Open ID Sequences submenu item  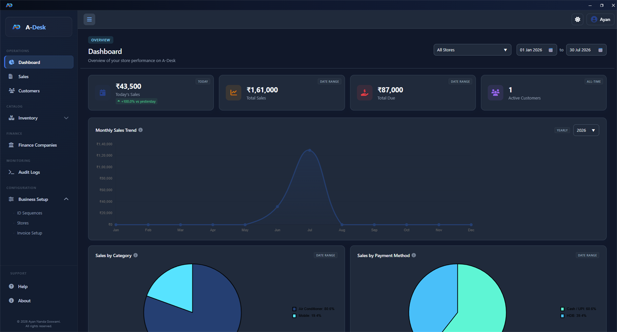click(30, 213)
